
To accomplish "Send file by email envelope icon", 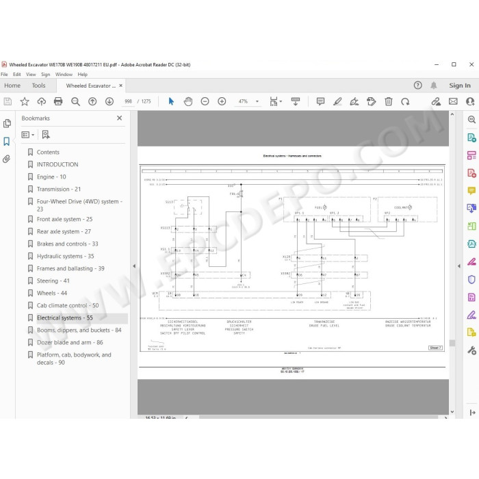I will click(453, 101).
